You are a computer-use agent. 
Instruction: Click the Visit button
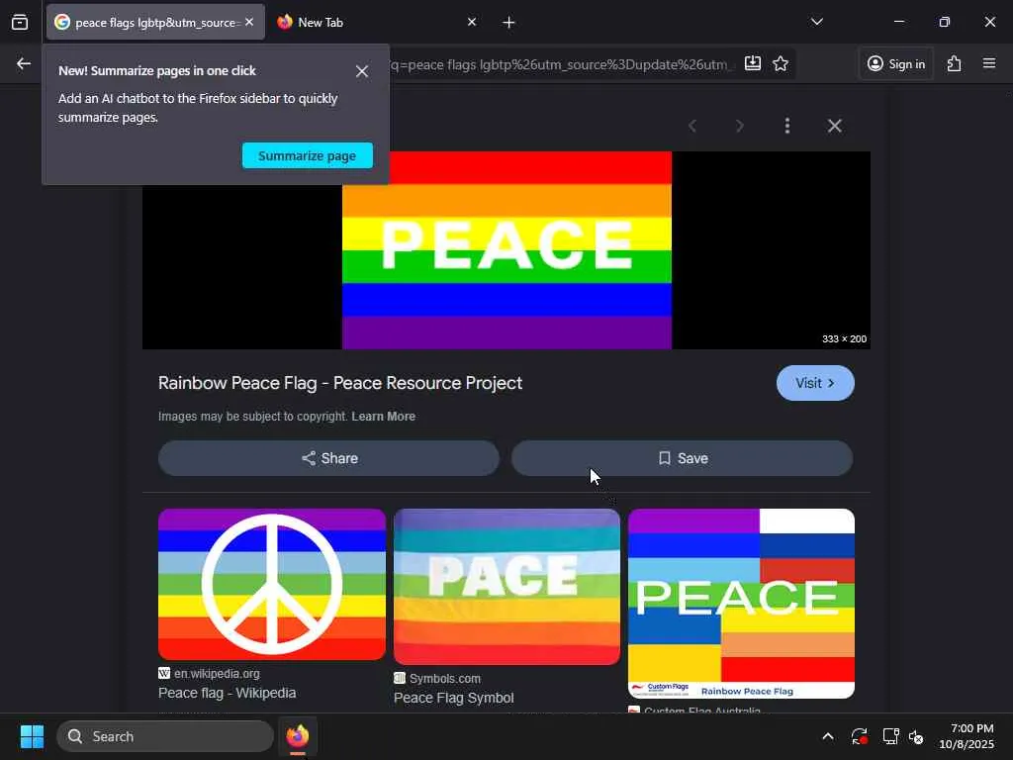point(815,383)
